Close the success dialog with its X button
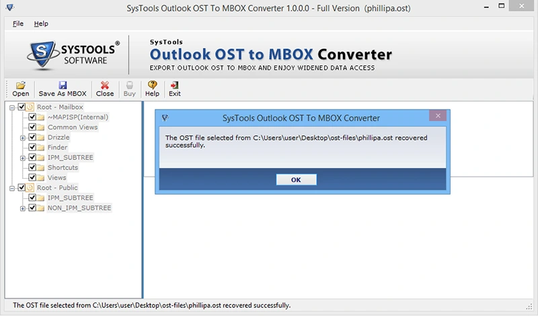The image size is (538, 316). (x=438, y=116)
